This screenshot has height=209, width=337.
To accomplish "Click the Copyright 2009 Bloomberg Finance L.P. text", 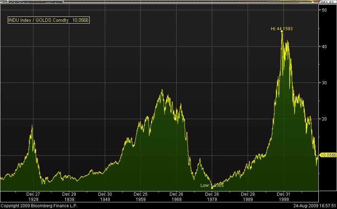I will point(39,205).
